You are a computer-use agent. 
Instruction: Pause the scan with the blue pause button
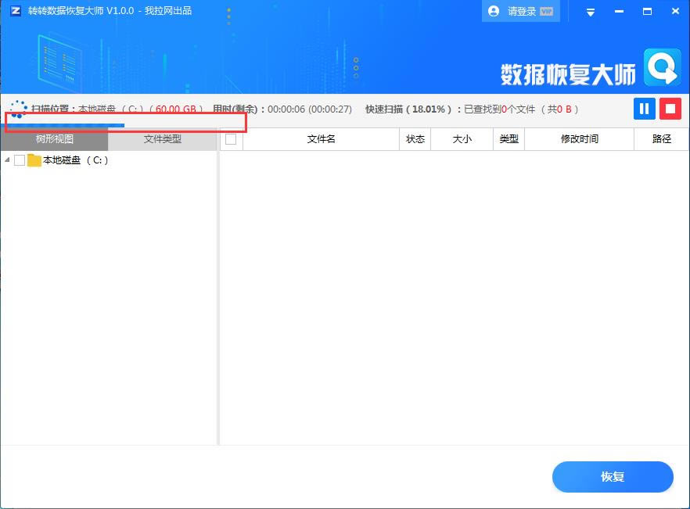click(645, 109)
